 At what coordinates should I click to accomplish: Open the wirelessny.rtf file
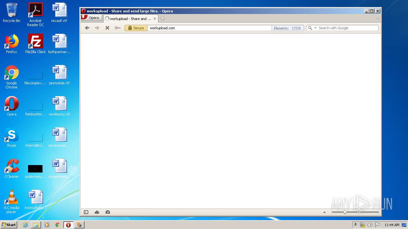pyautogui.click(x=59, y=106)
